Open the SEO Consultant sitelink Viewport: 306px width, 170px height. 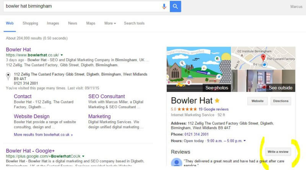(107, 96)
